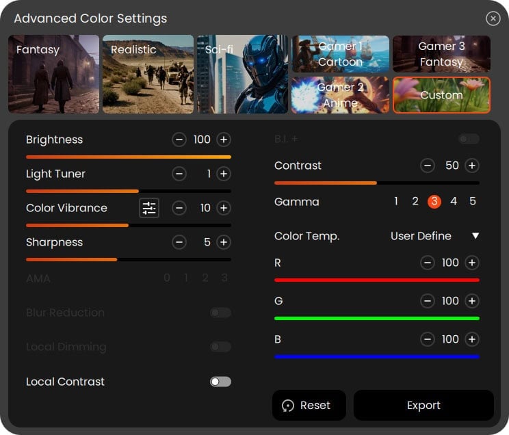
Task: Open the Color Temp. User Define dropdown
Action: [435, 236]
